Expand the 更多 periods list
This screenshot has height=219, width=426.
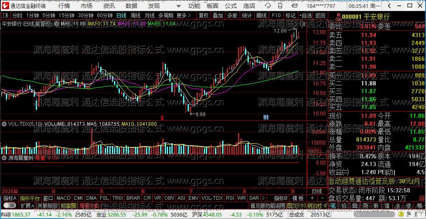pos(183,15)
